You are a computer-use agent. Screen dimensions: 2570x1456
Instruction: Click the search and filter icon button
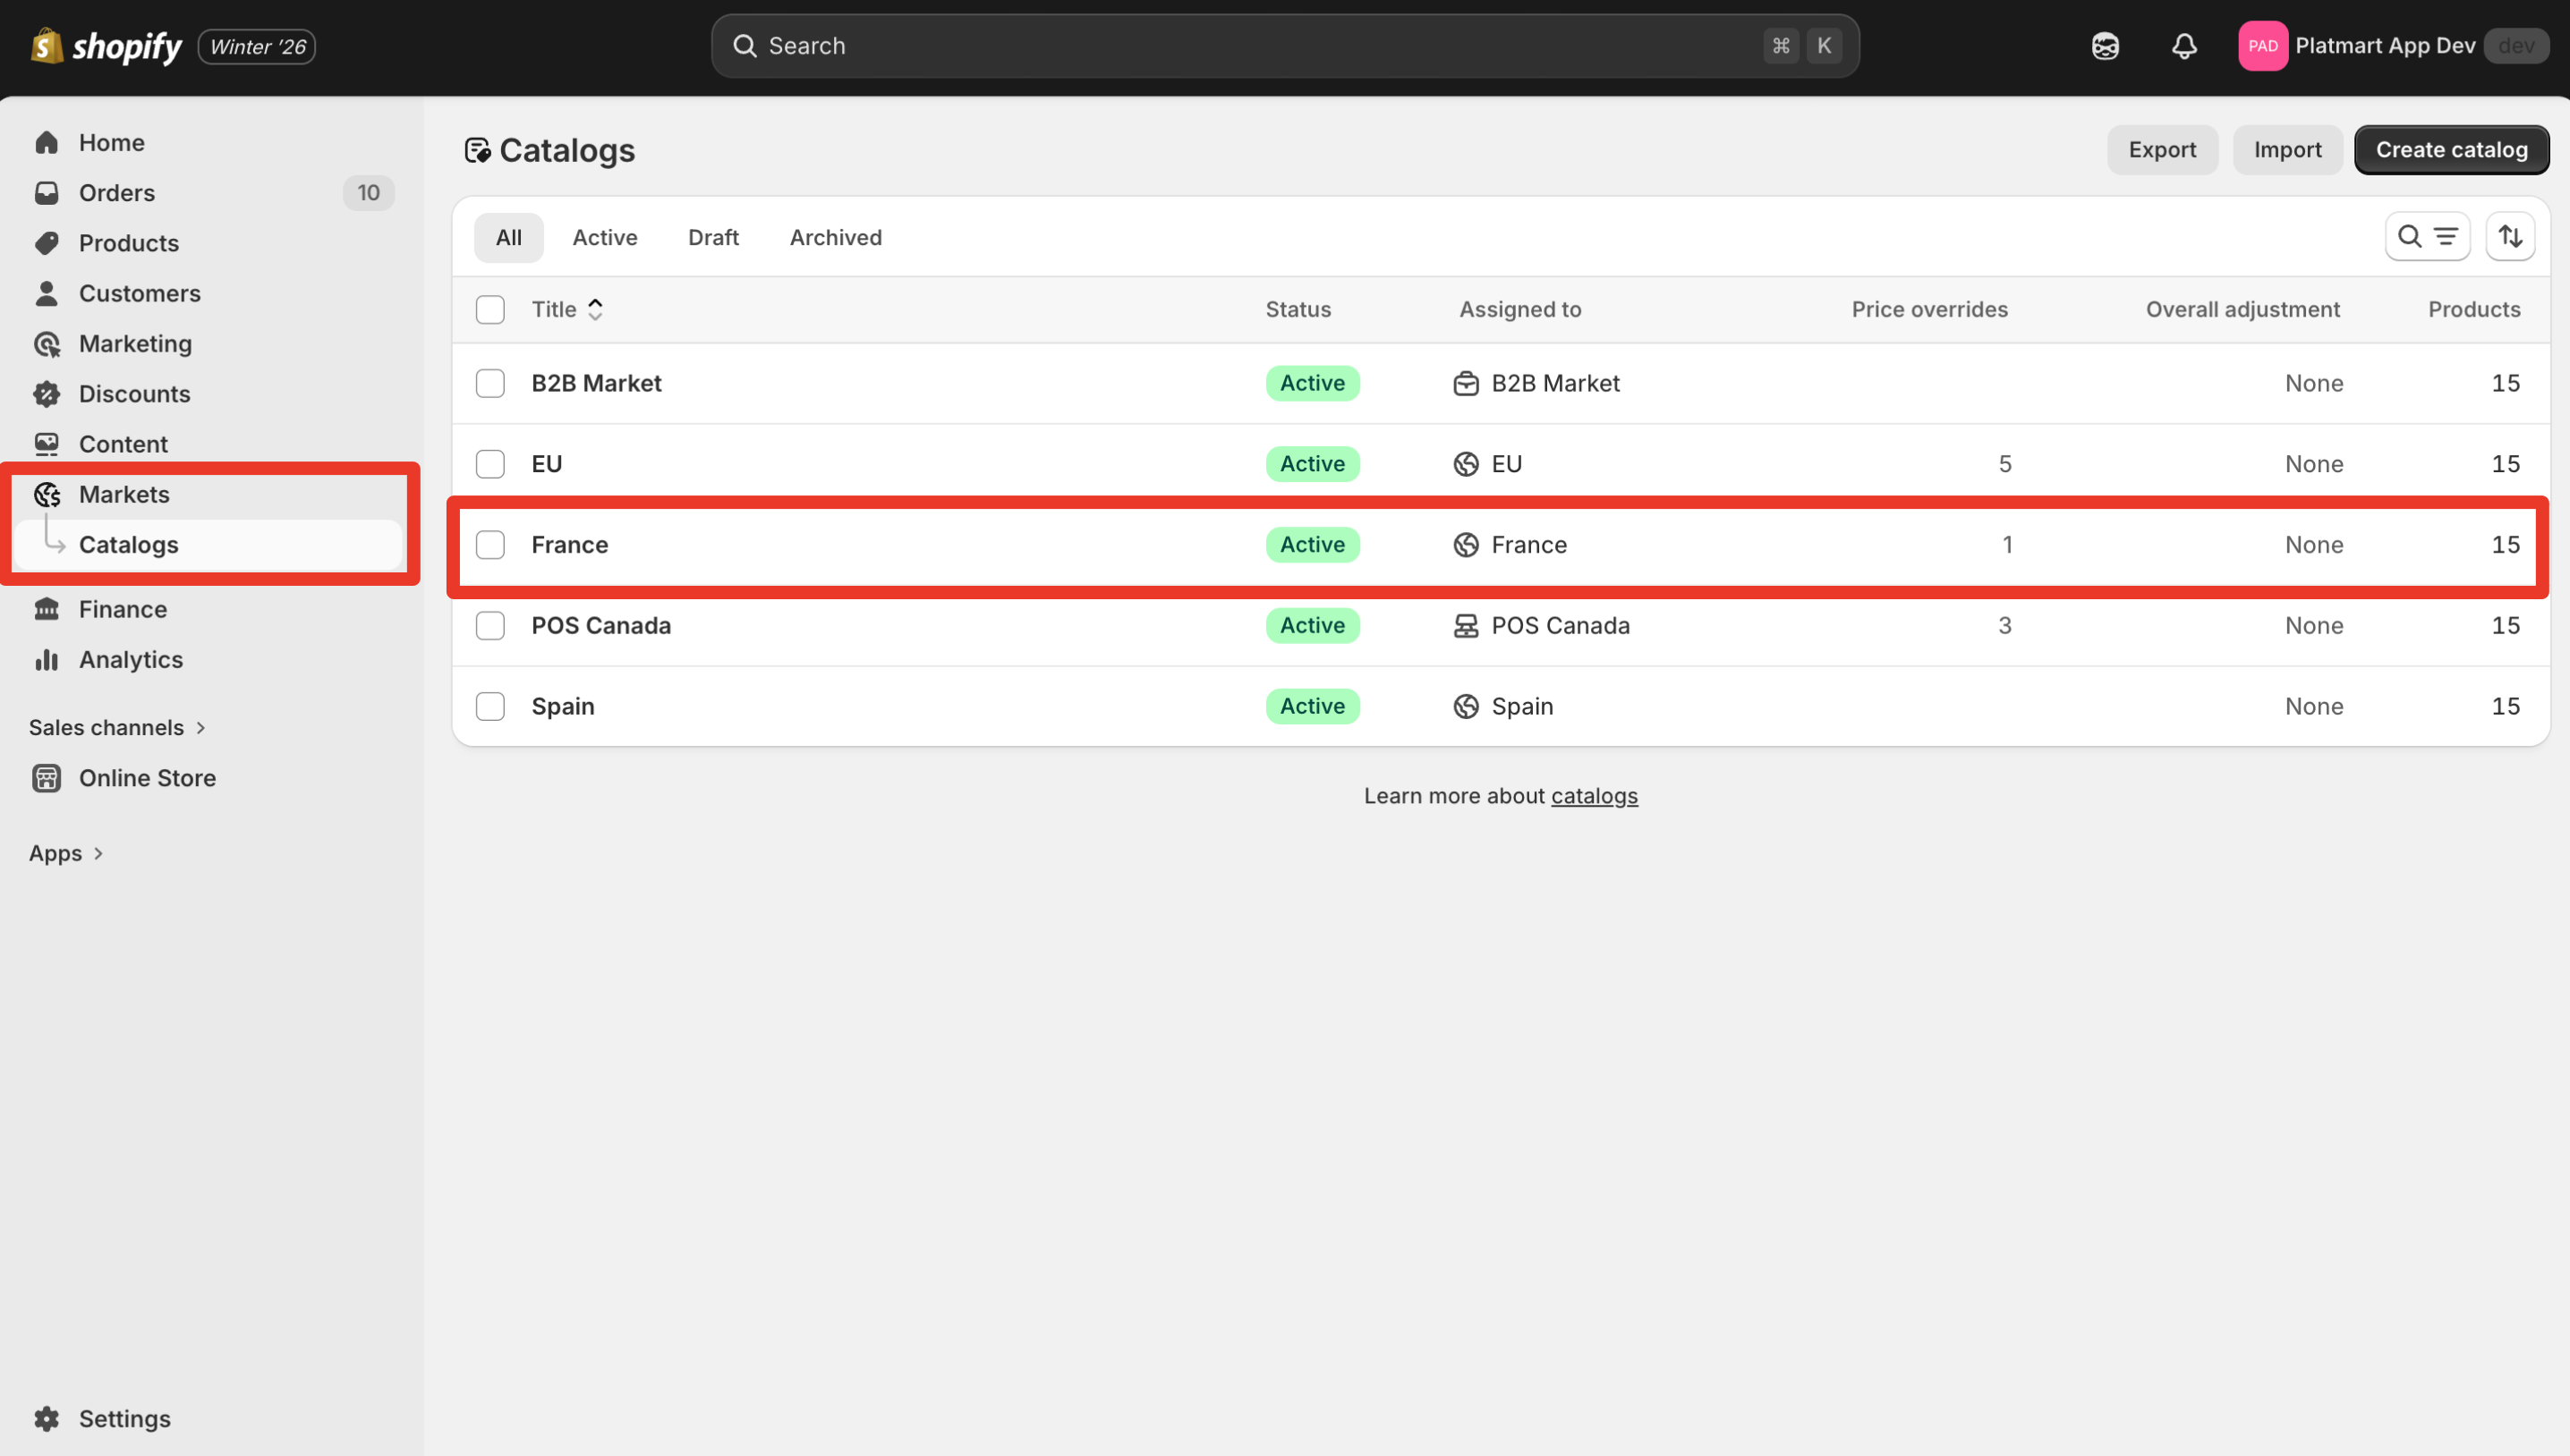tap(2427, 237)
